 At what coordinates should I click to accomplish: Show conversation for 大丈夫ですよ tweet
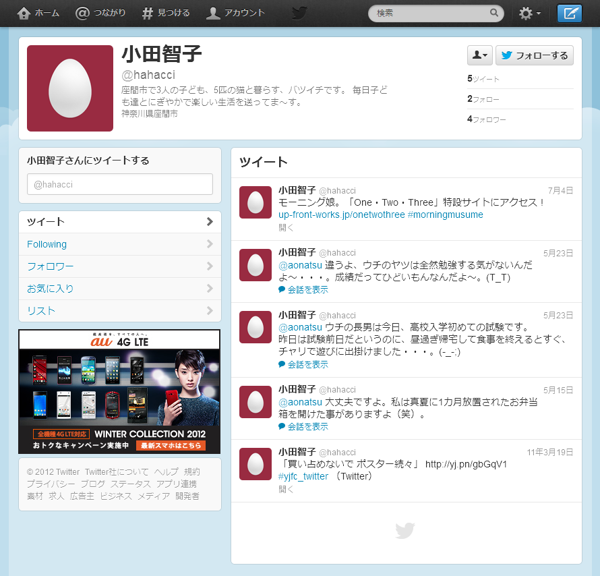pos(307,427)
